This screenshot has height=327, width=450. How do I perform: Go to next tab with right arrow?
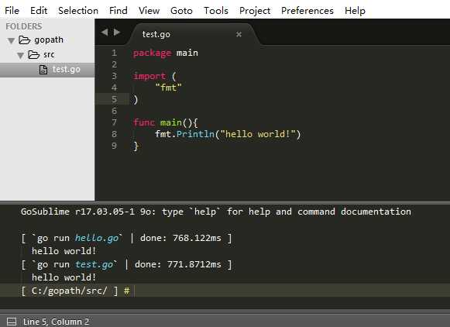[116, 32]
